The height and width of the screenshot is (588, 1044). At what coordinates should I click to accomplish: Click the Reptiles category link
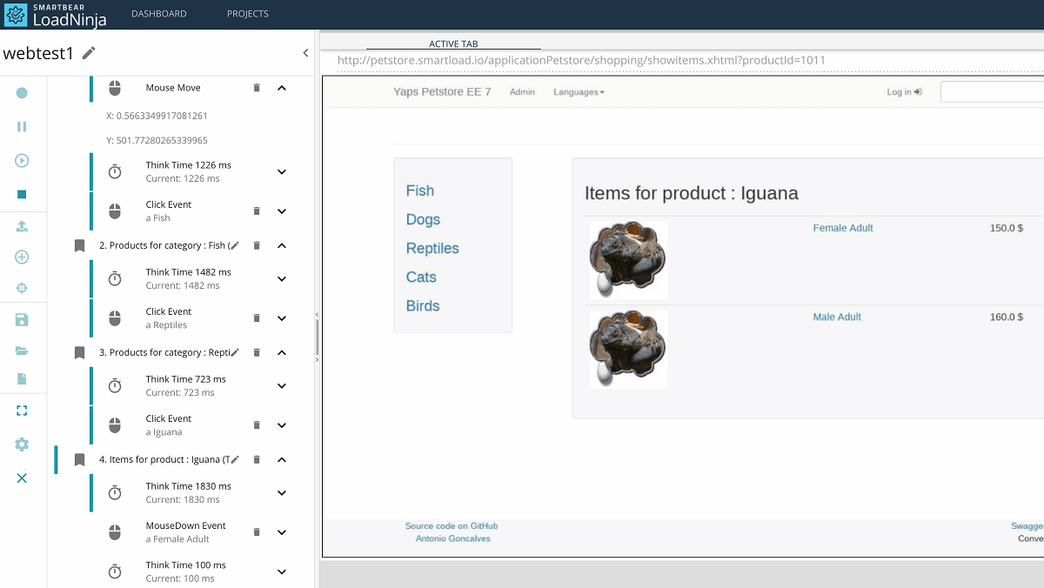point(432,248)
